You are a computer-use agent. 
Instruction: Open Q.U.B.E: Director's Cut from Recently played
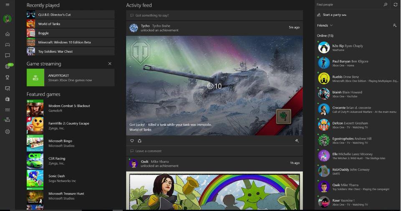coord(71,15)
